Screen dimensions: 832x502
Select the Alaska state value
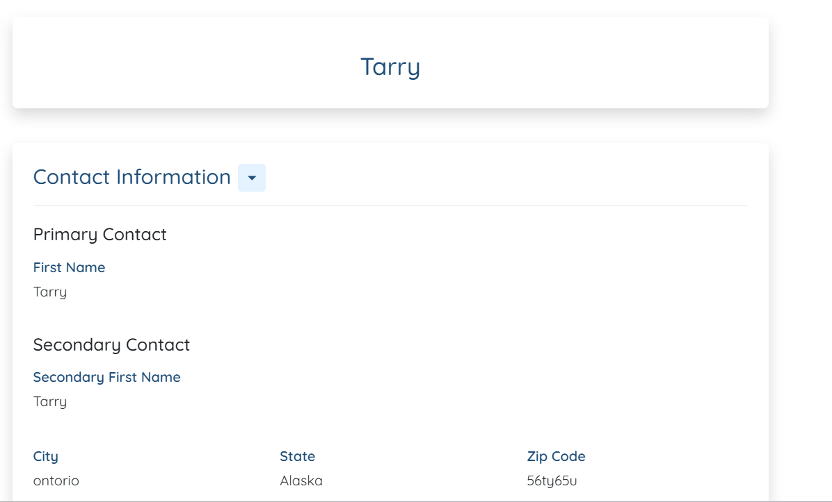[x=301, y=480]
